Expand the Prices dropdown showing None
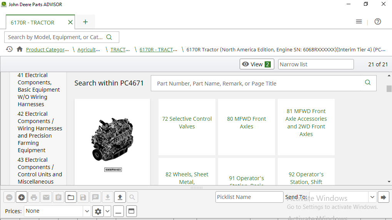Screen dimensions: 392x220 [87, 211]
